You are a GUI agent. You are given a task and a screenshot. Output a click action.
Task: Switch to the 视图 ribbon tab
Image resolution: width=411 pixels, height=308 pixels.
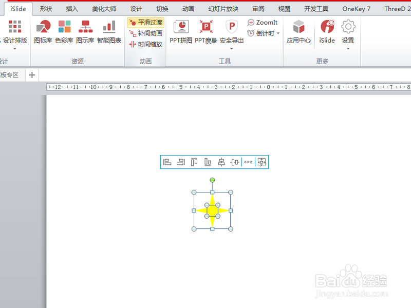pos(284,9)
